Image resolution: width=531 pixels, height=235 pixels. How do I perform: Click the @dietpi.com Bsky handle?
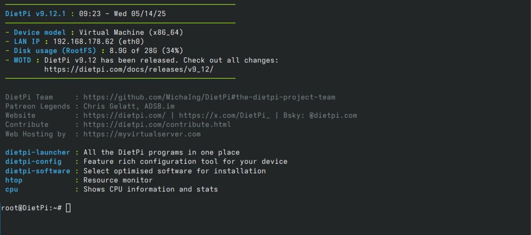point(333,116)
